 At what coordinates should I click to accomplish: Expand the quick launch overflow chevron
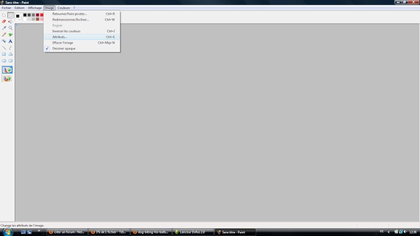click(x=39, y=231)
